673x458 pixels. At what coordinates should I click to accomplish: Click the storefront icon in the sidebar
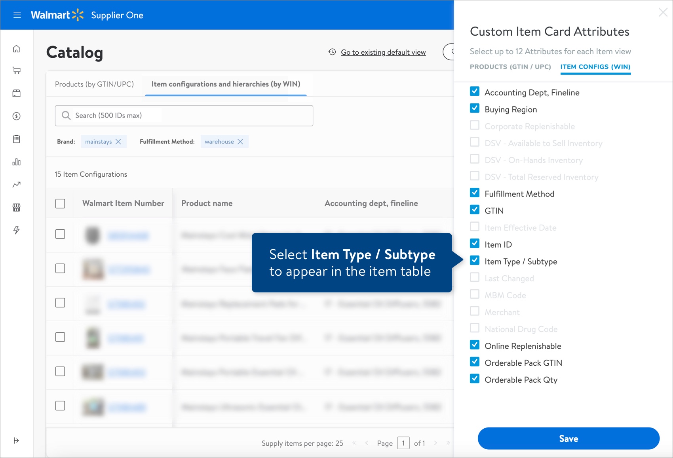[x=16, y=207]
